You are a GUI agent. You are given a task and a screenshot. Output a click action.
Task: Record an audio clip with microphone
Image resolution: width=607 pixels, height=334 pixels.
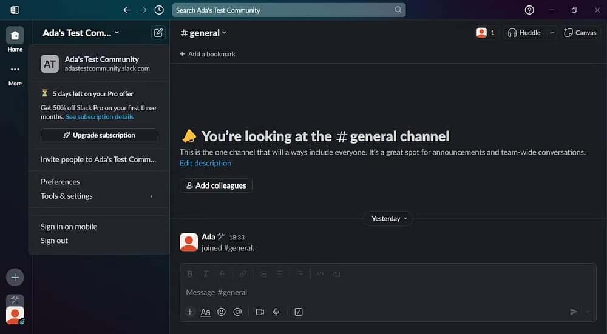click(276, 312)
